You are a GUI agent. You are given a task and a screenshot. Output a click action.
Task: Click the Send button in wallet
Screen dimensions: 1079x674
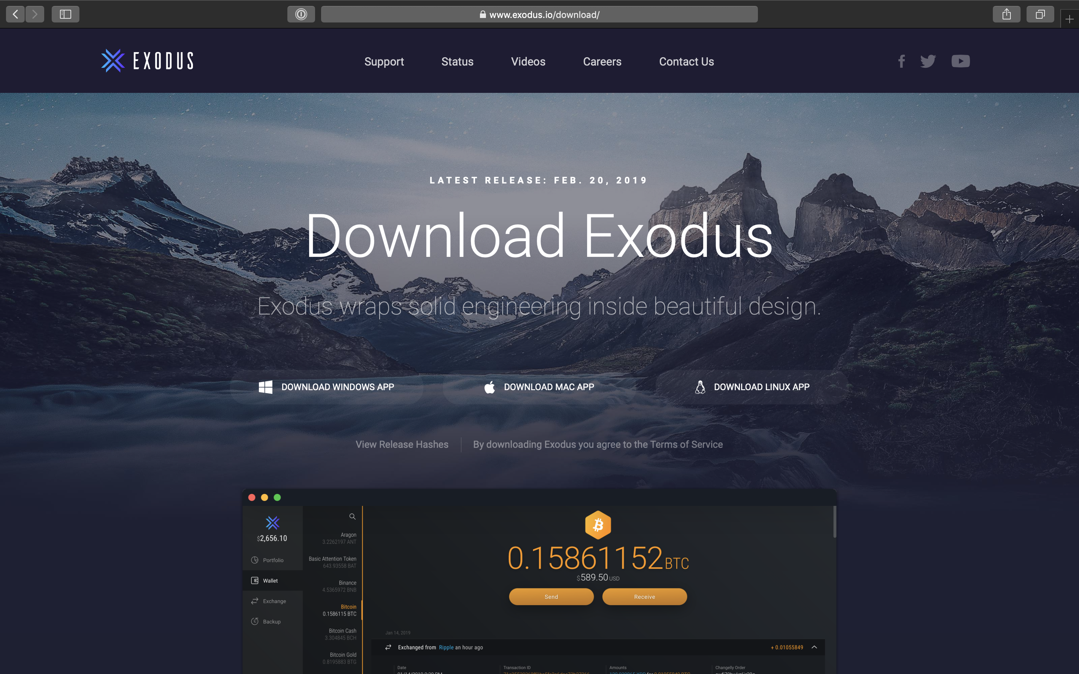click(551, 596)
